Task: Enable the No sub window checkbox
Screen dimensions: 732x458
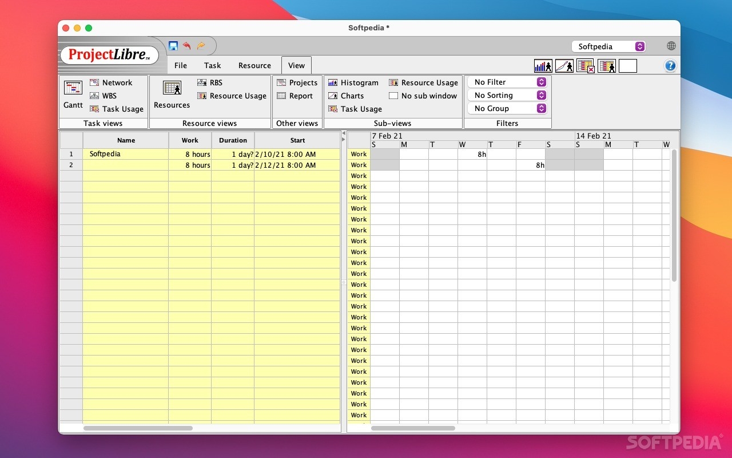Action: pos(393,96)
